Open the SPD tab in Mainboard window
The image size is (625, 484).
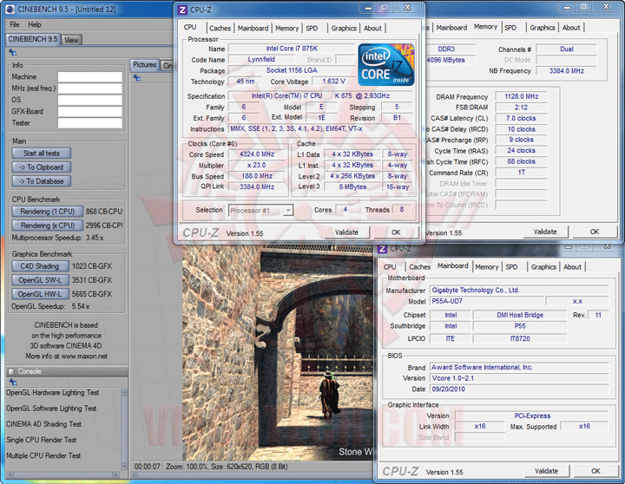click(x=511, y=267)
